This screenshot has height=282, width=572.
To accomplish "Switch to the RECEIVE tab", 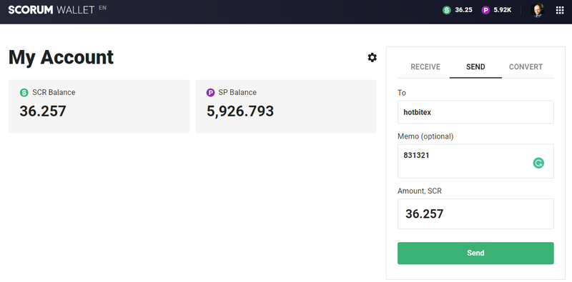I will (425, 67).
